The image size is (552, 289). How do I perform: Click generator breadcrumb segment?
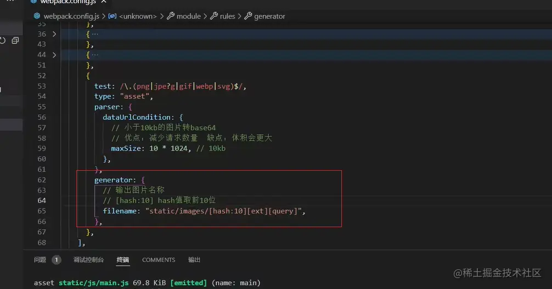coord(269,16)
